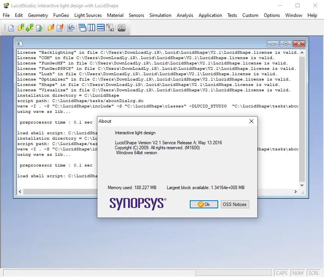Click the log window horizontal scrollbar right arrow
The height and width of the screenshot is (277, 324).
click(296, 191)
